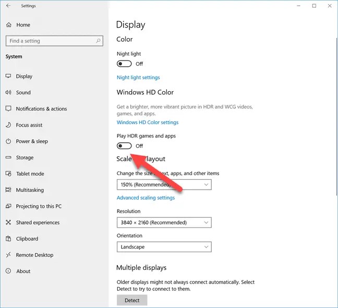Screen dimensions: 338x308
Task: Click the Detect button
Action: tap(132, 300)
